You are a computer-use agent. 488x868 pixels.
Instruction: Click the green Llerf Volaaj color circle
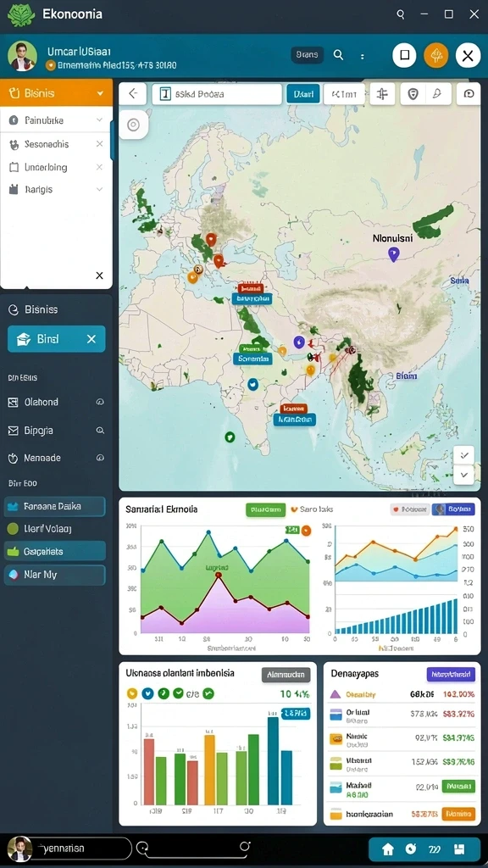[13, 529]
